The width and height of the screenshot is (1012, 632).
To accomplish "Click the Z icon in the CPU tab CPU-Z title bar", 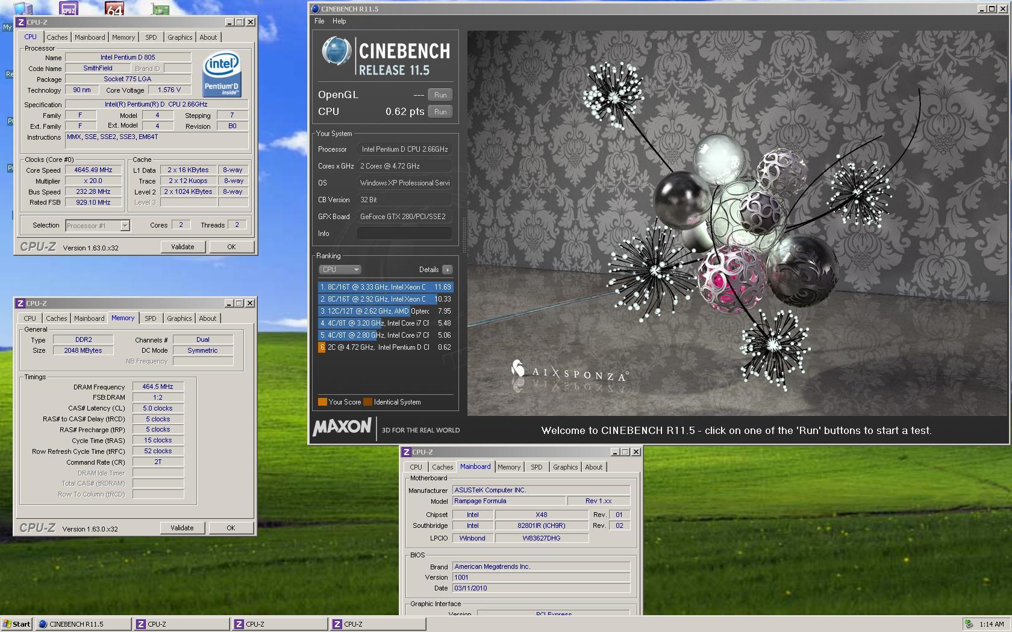I will pyautogui.click(x=20, y=22).
